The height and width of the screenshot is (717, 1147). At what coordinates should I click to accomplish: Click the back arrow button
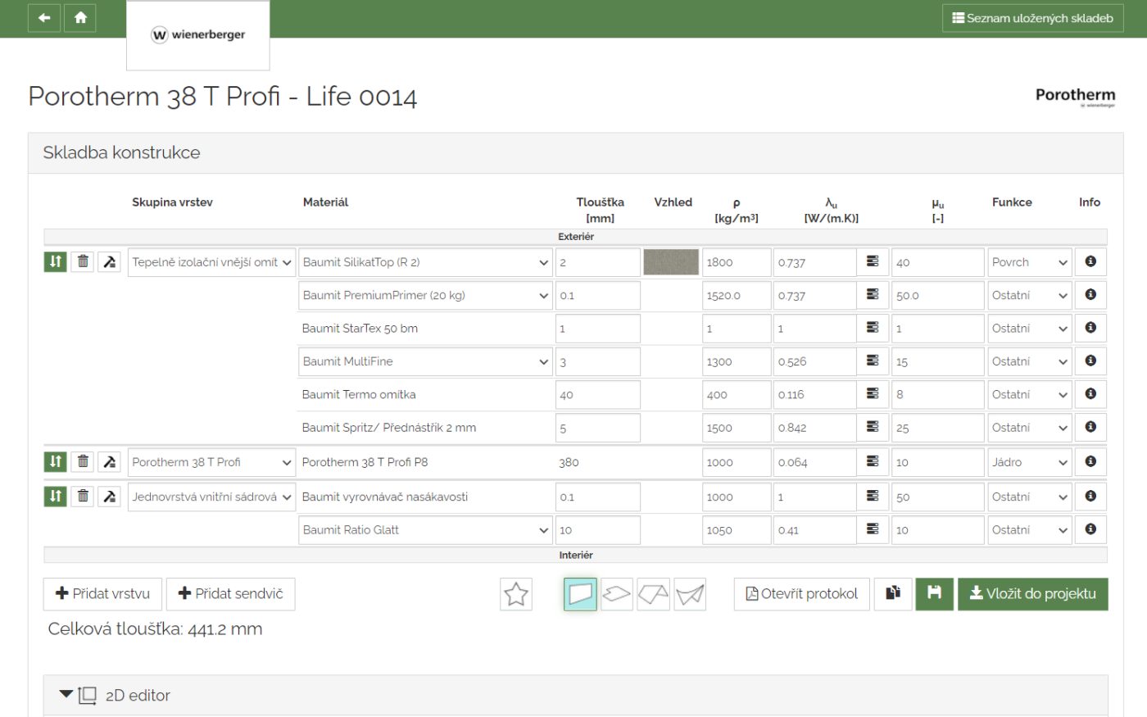[44, 18]
